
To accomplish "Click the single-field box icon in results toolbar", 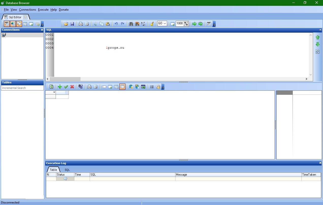I will [104, 87].
